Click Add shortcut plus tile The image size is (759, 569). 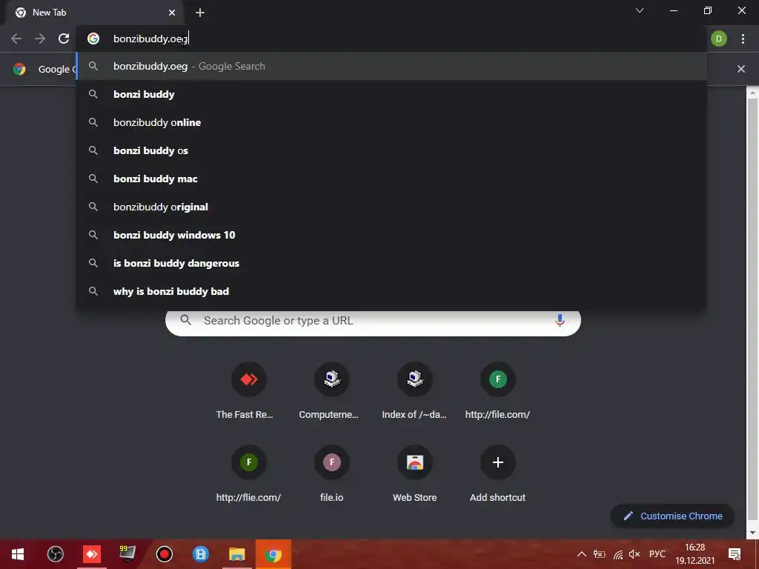coord(497,473)
